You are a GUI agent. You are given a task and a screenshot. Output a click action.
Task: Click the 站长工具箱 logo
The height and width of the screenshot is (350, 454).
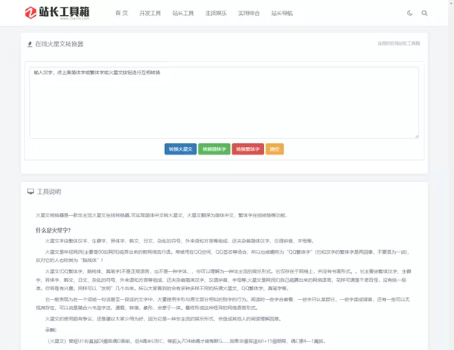point(57,13)
